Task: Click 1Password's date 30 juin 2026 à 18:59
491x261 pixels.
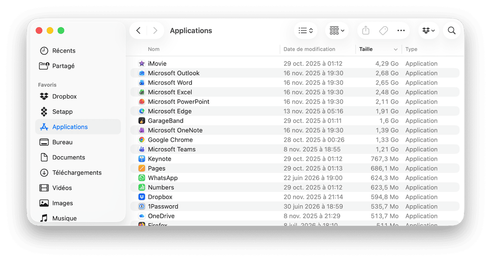Action: [313, 206]
